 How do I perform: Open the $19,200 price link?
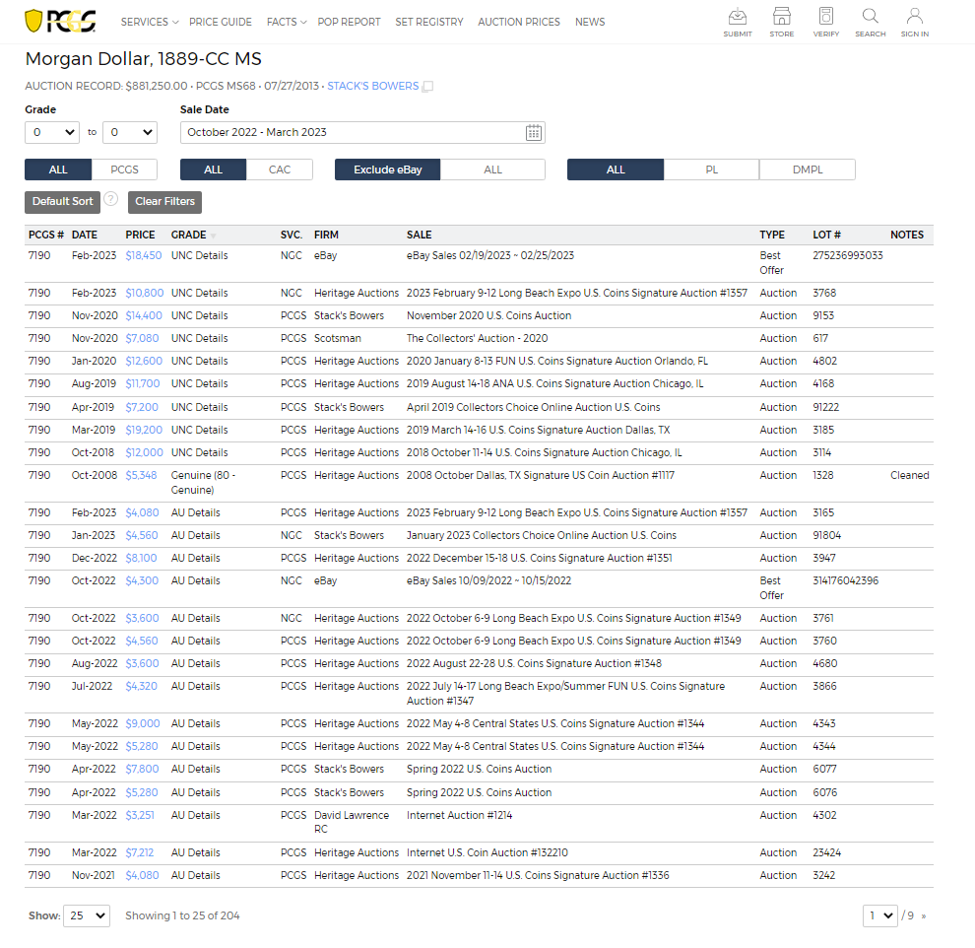(144, 430)
